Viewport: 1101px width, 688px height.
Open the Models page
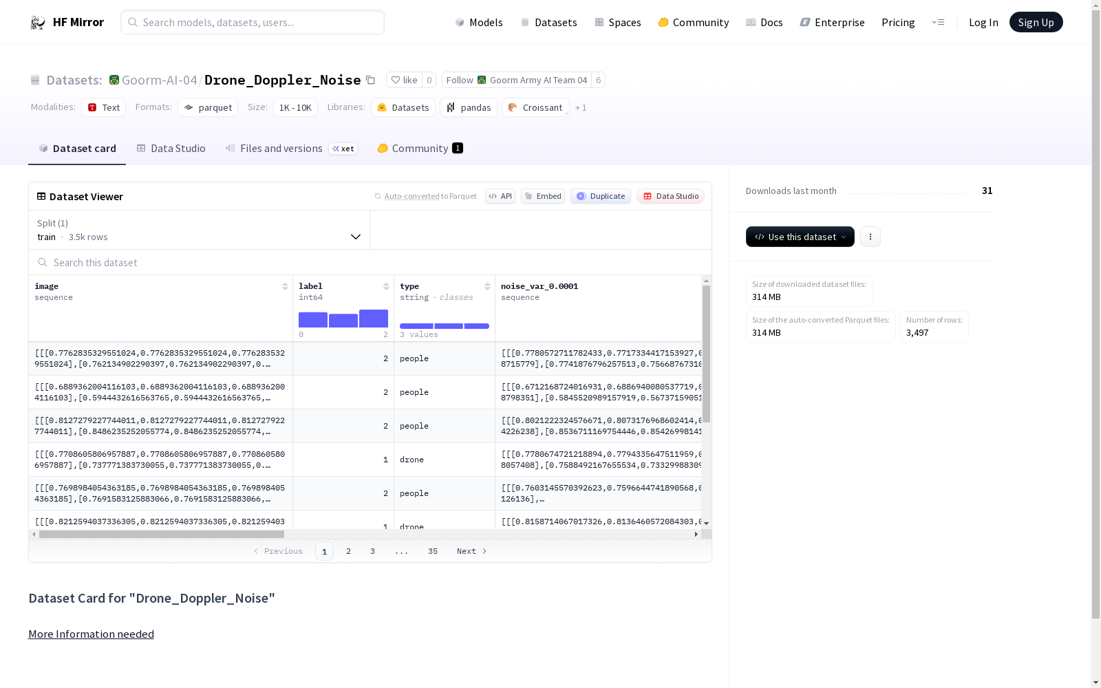coord(479,22)
